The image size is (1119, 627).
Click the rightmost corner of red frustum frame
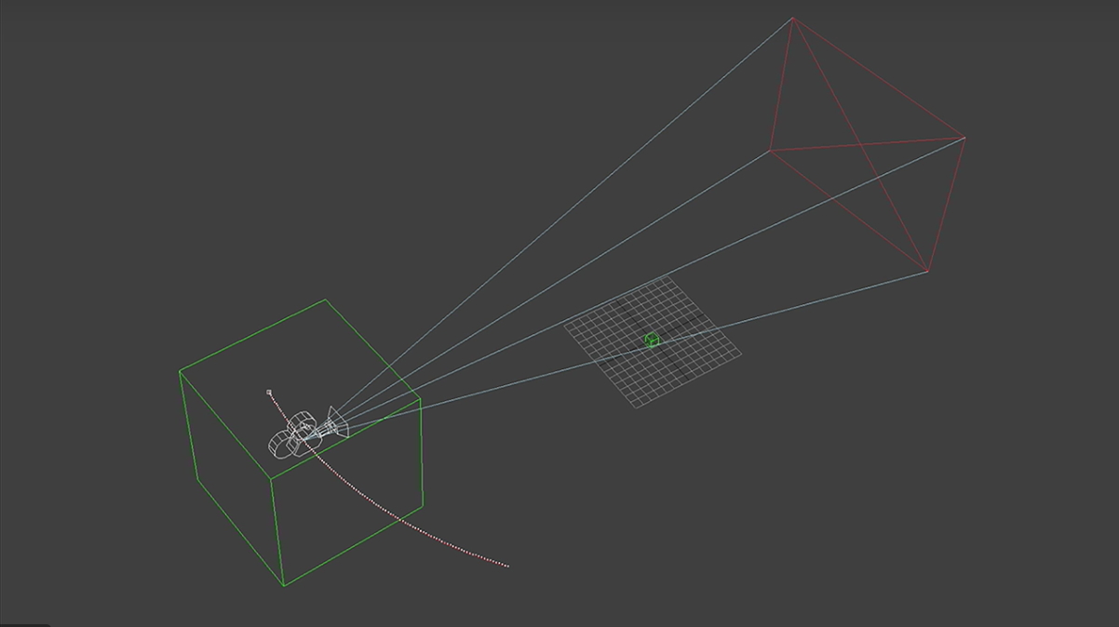(x=964, y=139)
